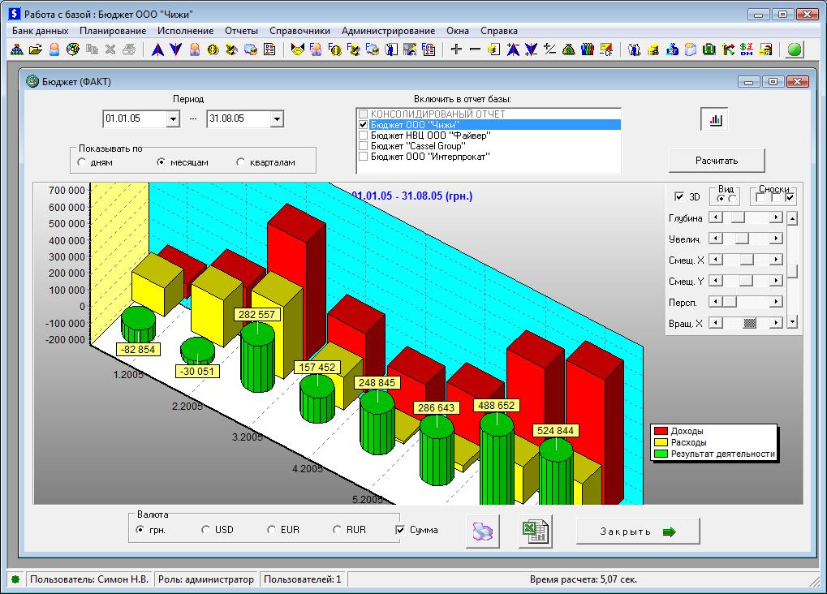Screen dimensions: 827x594
Task: Click the organization tree icon in toolbar
Action: 16,50
